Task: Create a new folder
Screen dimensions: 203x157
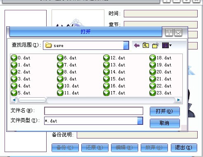Action: 156,45
